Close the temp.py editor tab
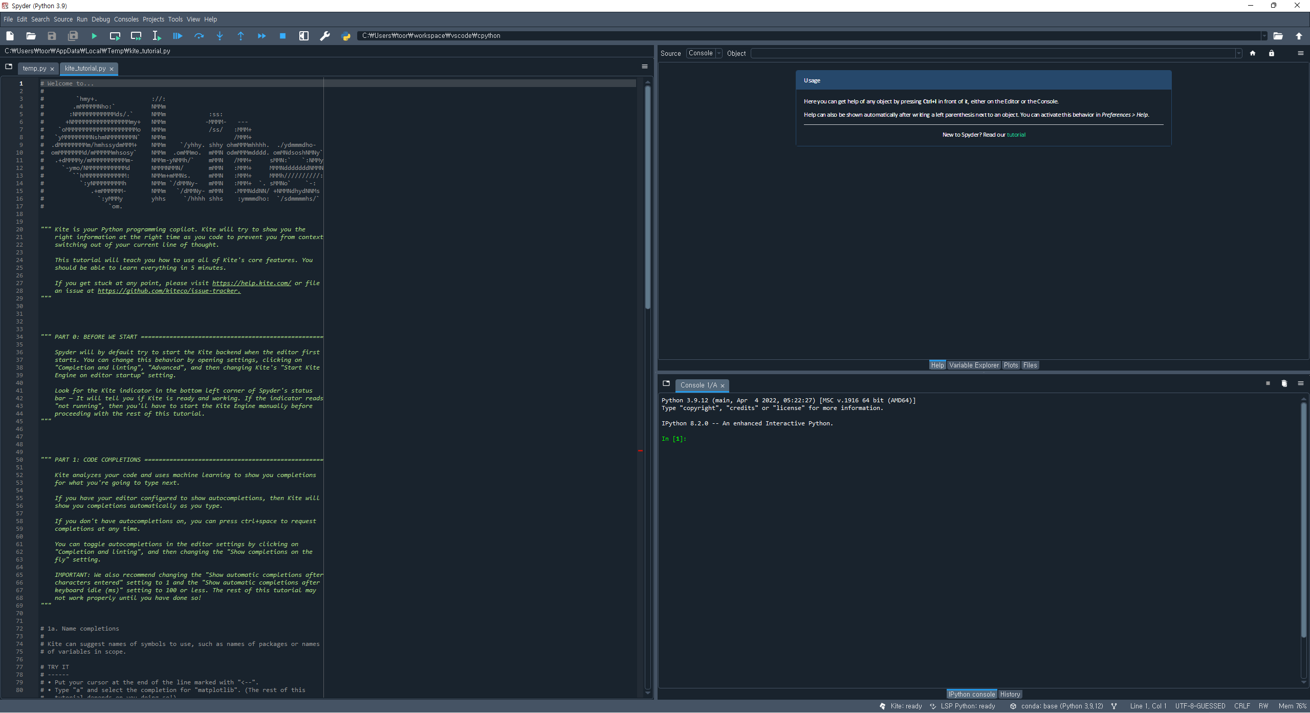This screenshot has height=713, width=1310. 52,69
